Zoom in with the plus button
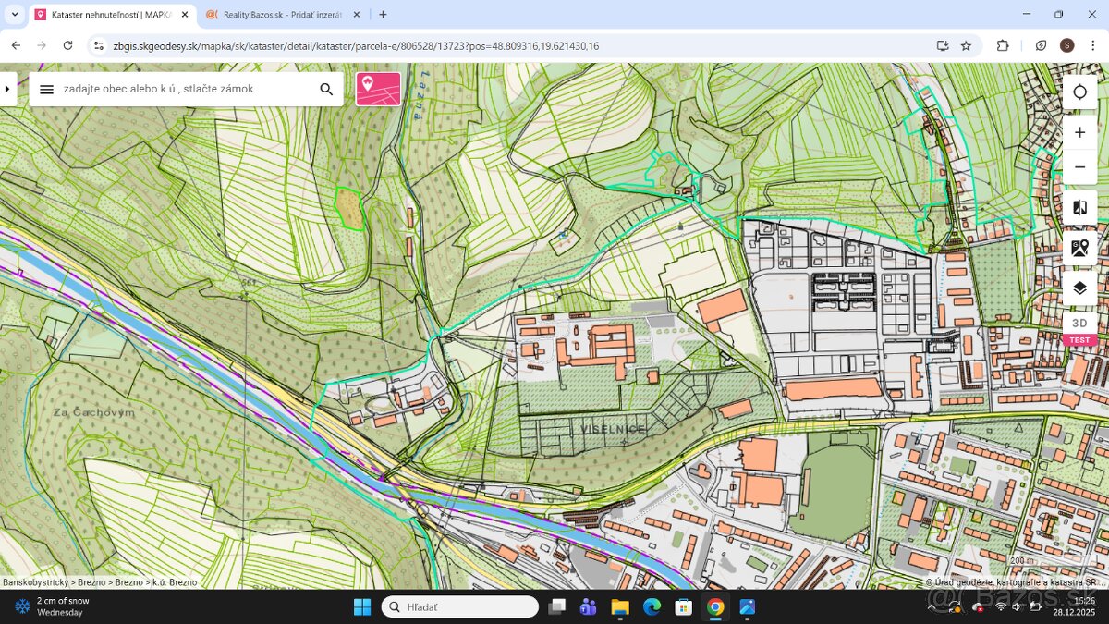 pyautogui.click(x=1079, y=132)
